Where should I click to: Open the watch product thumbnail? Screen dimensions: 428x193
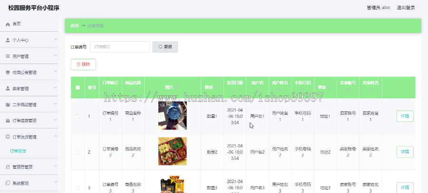[173, 115]
